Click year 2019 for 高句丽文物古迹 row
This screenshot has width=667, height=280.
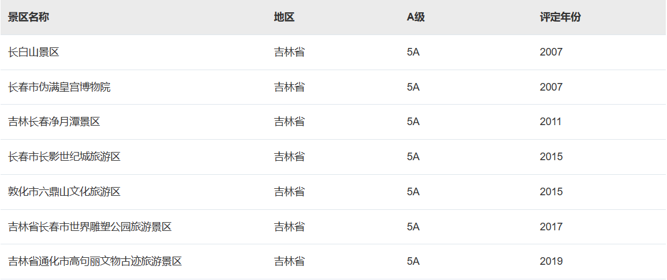tap(551, 261)
